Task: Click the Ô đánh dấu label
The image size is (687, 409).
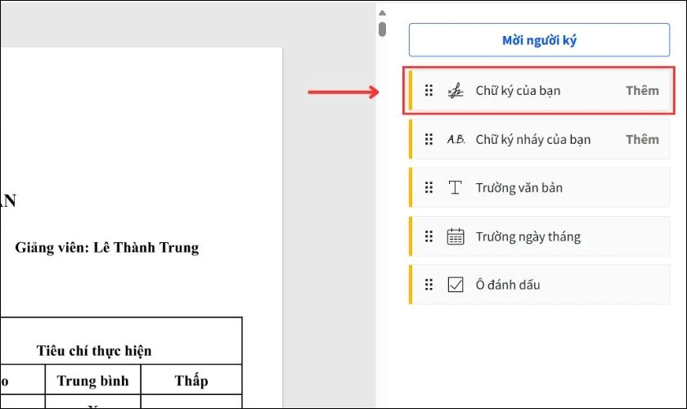Action: click(508, 285)
